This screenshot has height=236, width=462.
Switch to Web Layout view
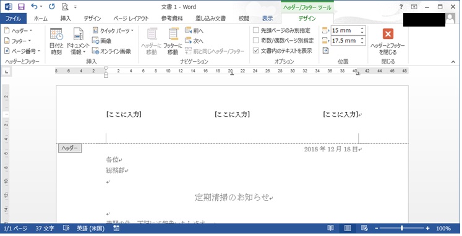pos(364,229)
